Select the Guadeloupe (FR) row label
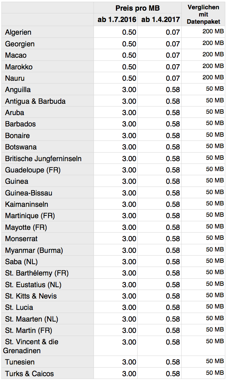Viewport: 227px width, 381px height. 33,170
